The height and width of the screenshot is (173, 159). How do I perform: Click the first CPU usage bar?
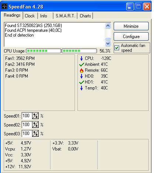tap(44, 51)
